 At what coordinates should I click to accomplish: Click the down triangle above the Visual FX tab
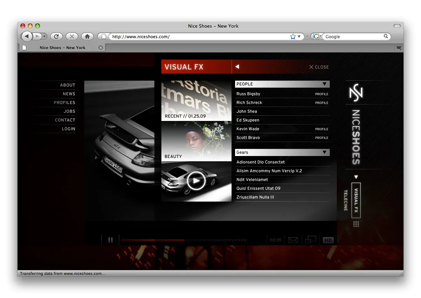point(356,177)
